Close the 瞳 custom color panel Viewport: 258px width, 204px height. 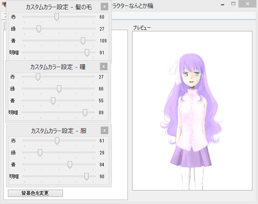tap(104, 67)
